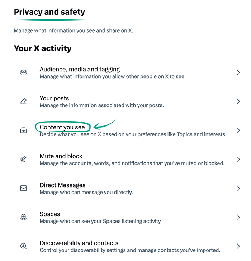Click the envelope icon for Direct Messages
Image resolution: width=251 pixels, height=261 pixels.
point(23,188)
